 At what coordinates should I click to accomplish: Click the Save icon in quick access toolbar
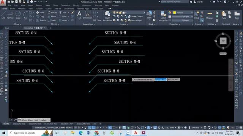pyautogui.click(x=16, y=2)
